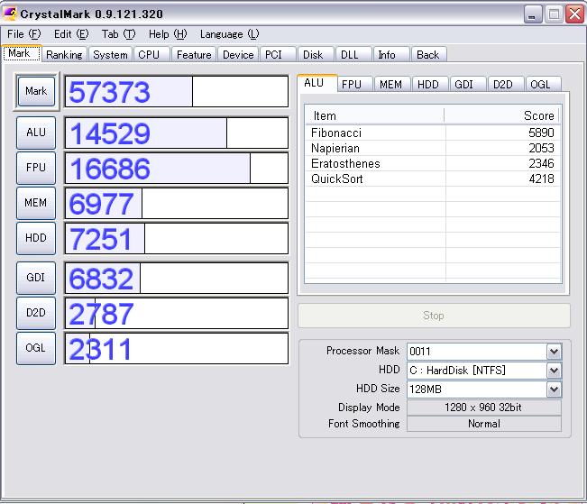Switch to the Feature tab
Image resolution: width=587 pixels, height=504 pixels.
(x=194, y=55)
